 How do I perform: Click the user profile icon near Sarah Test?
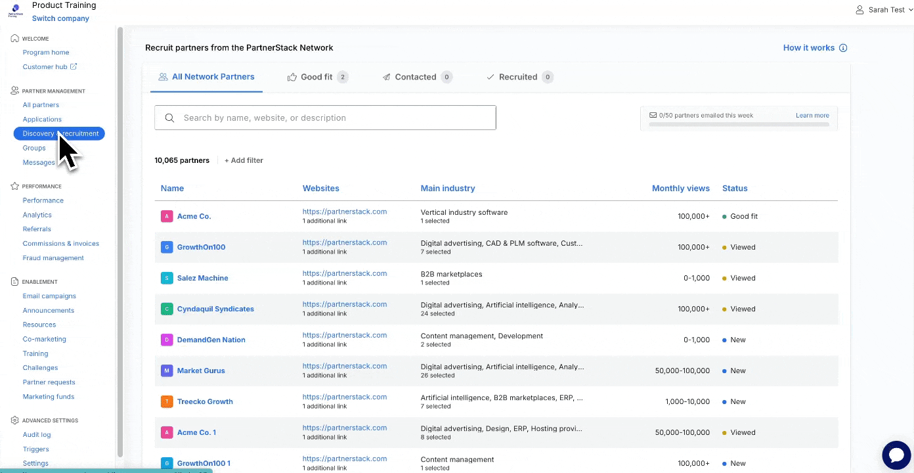(860, 10)
